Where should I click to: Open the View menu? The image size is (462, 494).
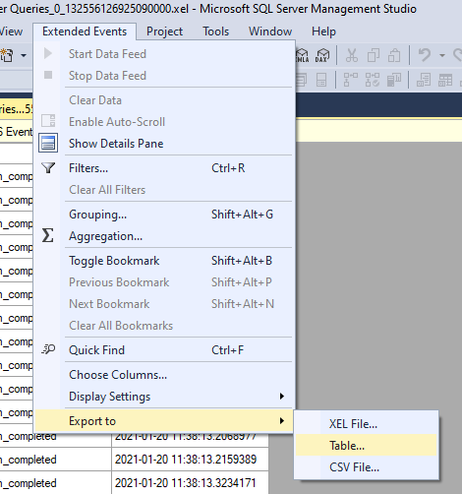coord(11,31)
